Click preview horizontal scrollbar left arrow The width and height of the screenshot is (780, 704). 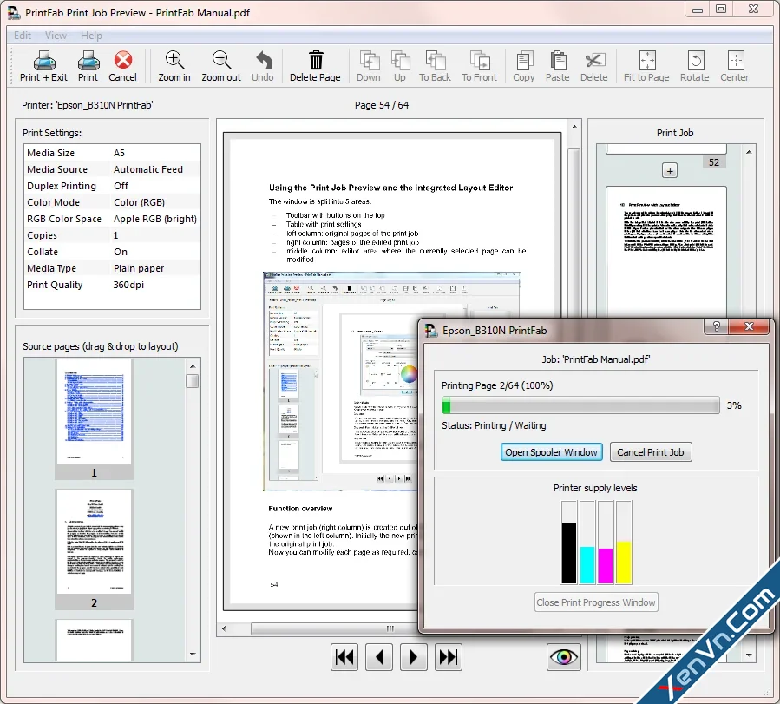(x=224, y=628)
